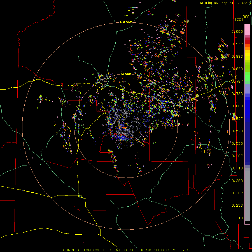Click the 0.467 legend value
Screen dimensions: 252x252
pos(237,156)
